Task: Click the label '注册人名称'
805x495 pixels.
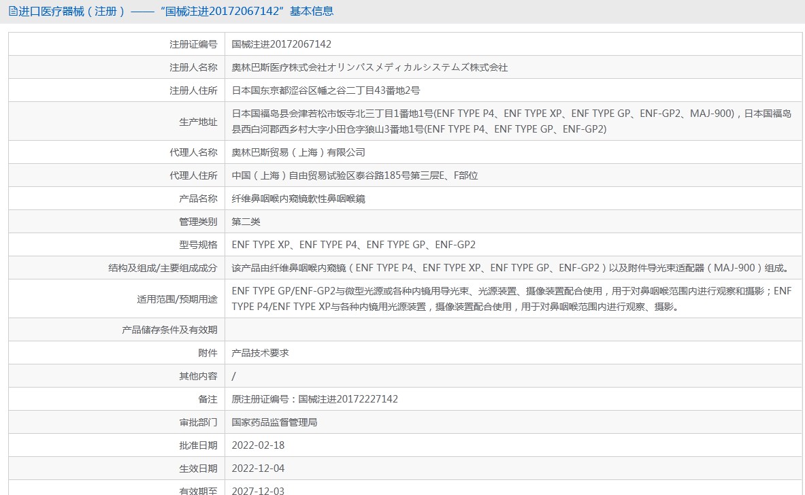Action: [x=193, y=68]
